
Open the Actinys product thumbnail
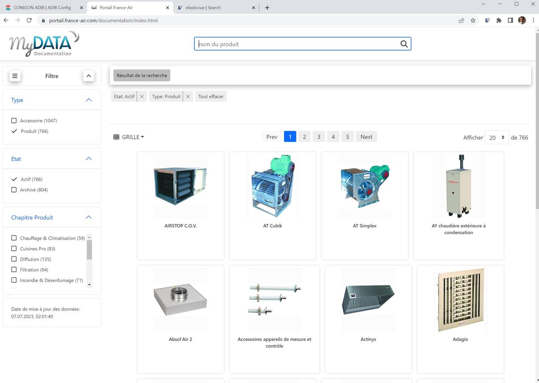click(368, 299)
